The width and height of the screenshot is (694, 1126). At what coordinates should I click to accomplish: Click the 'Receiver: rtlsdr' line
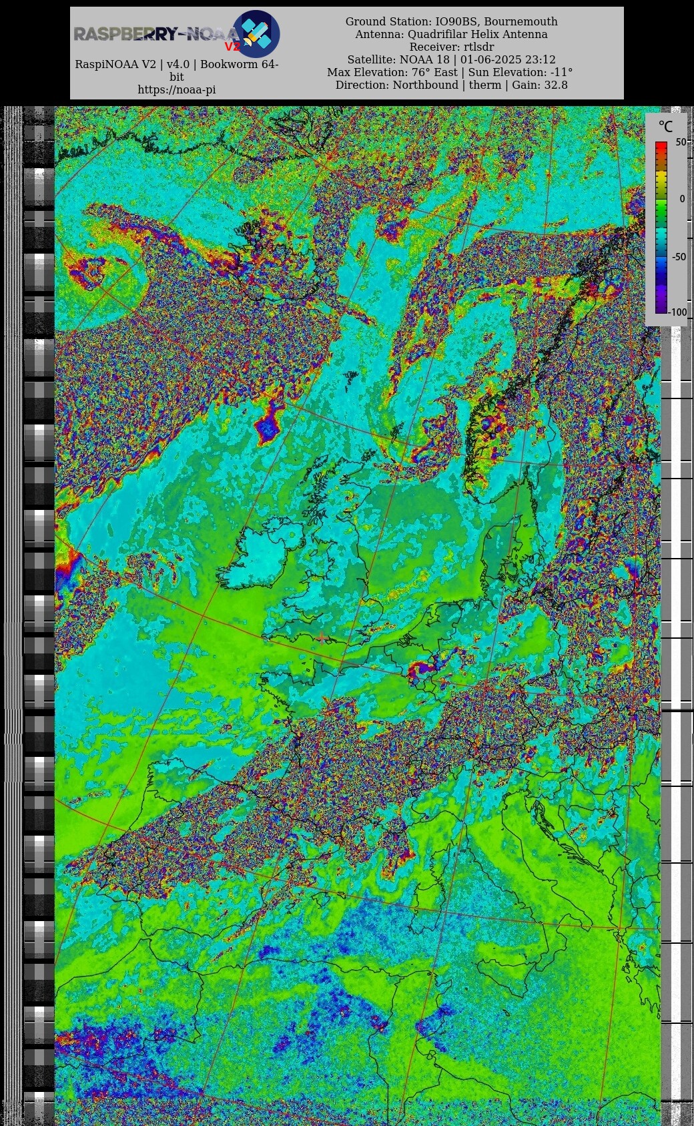point(451,47)
